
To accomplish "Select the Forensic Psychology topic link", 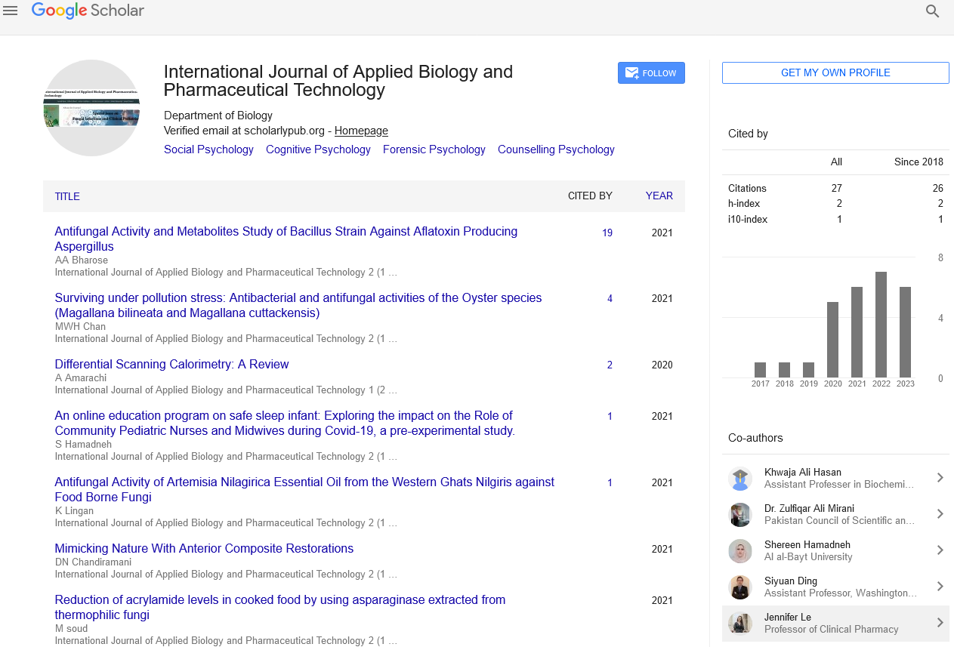I will pyautogui.click(x=434, y=149).
